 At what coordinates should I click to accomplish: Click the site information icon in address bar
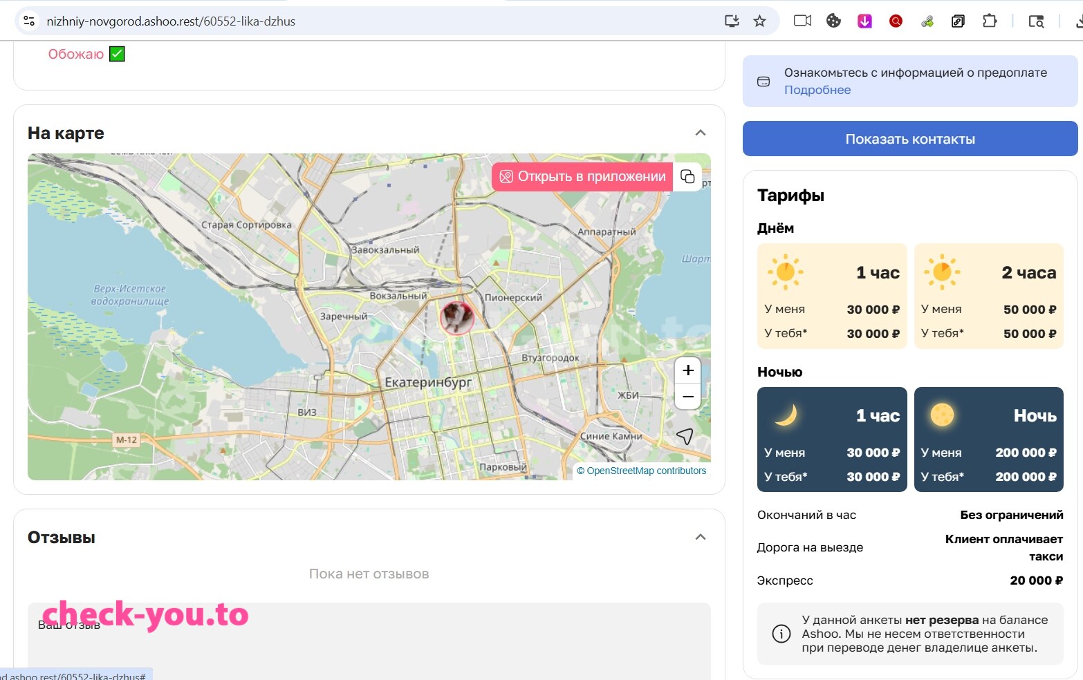click(29, 21)
